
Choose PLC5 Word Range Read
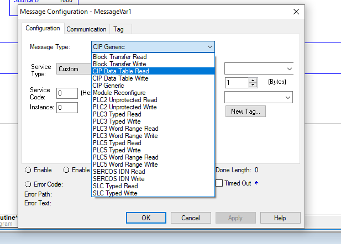coord(153,157)
